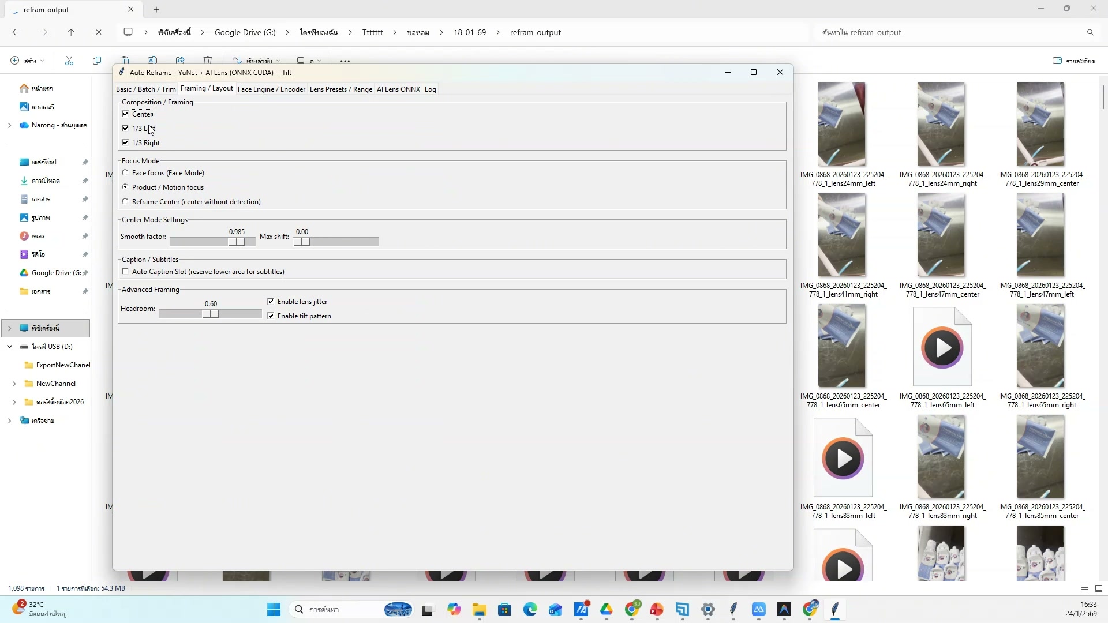Click the Explorer search magnifier icon

(x=1090, y=32)
